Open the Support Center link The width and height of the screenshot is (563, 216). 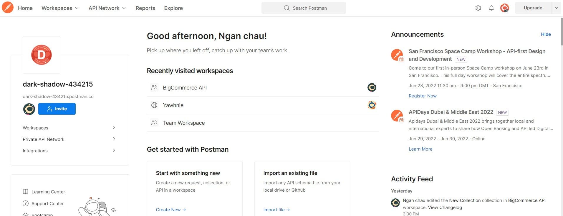[48, 204]
